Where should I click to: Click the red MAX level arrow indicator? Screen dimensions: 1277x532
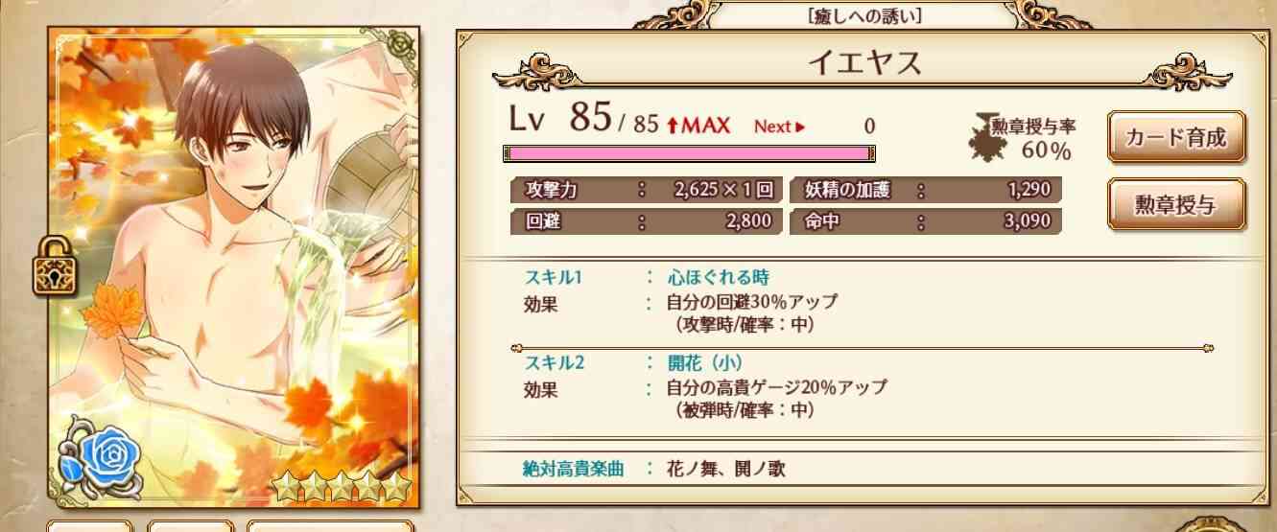[x=698, y=125]
